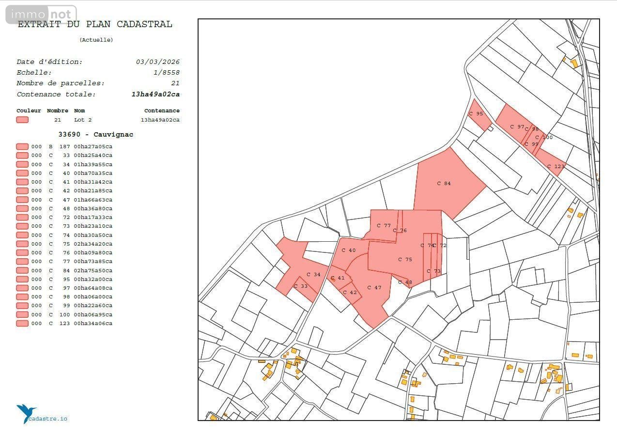Click the total area value 13ha49a02ca in bold
Image resolution: width=617 pixels, height=437 pixels.
pyautogui.click(x=155, y=94)
